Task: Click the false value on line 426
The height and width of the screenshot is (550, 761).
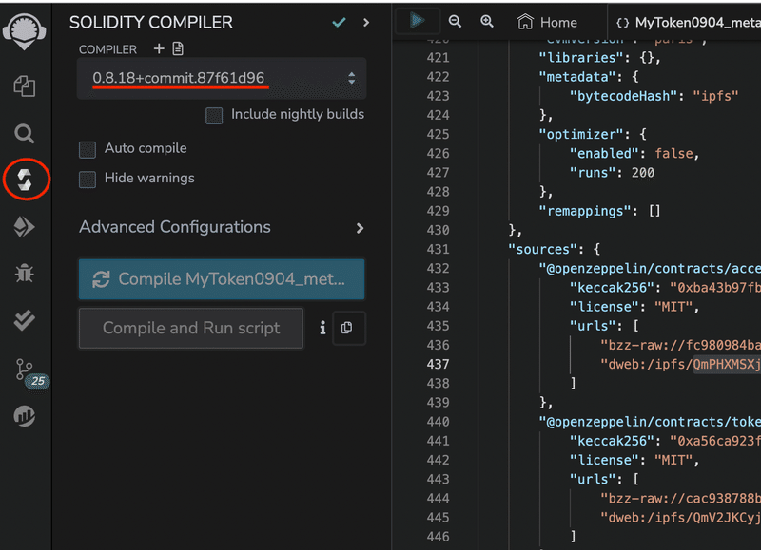Action: click(673, 153)
